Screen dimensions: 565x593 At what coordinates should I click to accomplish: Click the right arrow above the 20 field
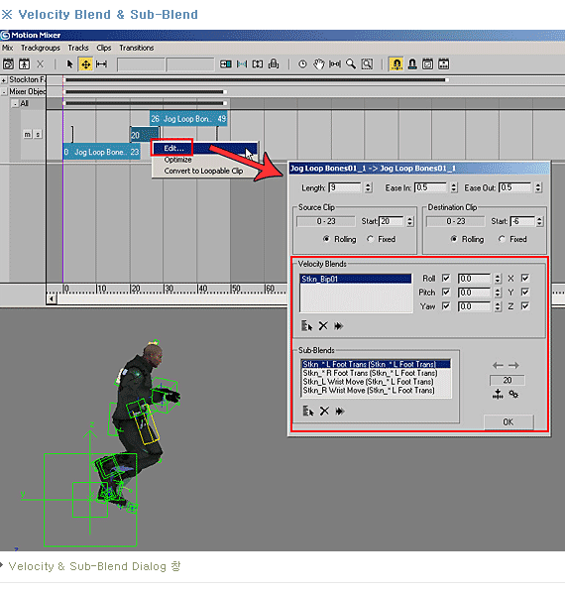point(513,365)
